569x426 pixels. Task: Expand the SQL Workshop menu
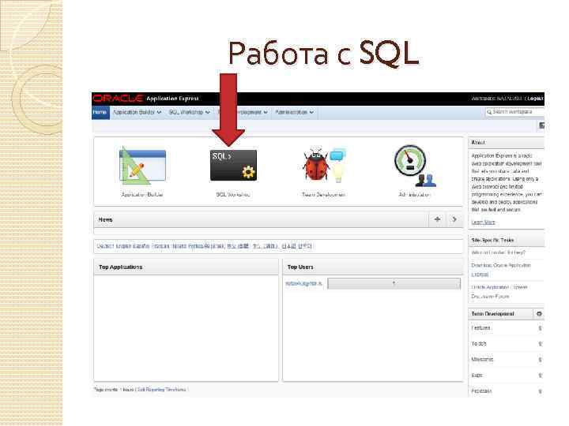(x=189, y=112)
